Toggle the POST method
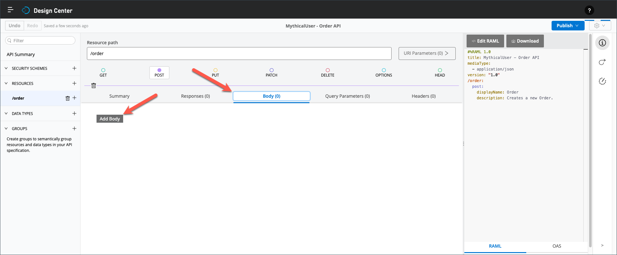This screenshot has width=617, height=255. [x=159, y=73]
